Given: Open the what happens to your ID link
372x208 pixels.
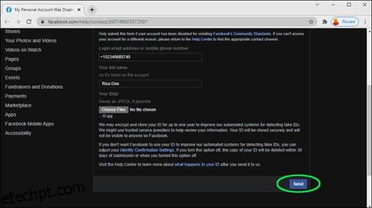Looking at the screenshot, I should [197, 164].
